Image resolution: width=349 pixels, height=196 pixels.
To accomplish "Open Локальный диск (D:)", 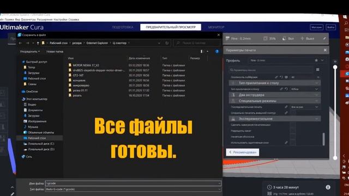I will point(39,149).
